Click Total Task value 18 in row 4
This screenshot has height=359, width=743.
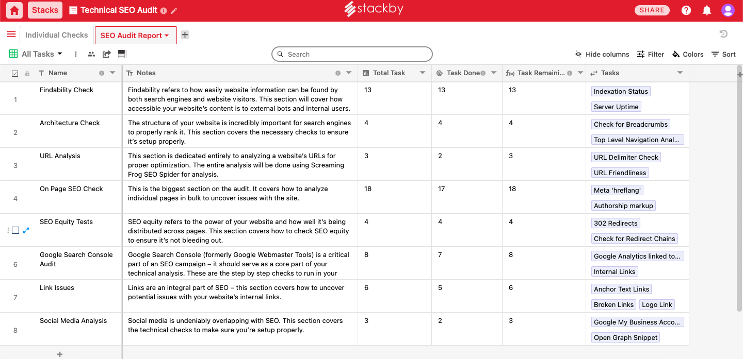pos(368,189)
